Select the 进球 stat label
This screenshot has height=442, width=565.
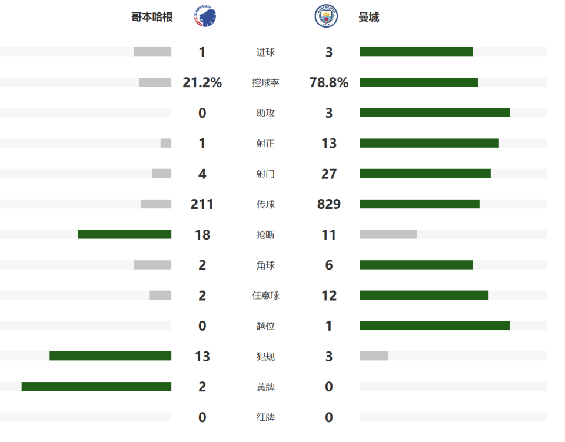[265, 52]
